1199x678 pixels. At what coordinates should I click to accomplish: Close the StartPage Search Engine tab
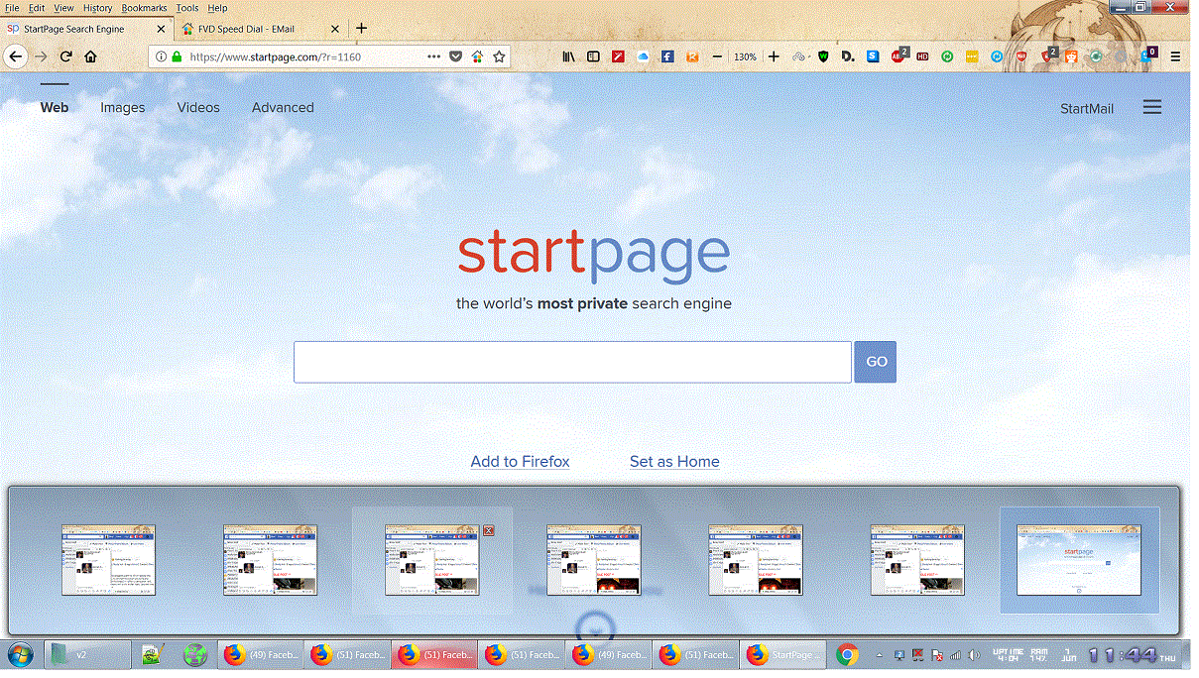[x=161, y=29]
